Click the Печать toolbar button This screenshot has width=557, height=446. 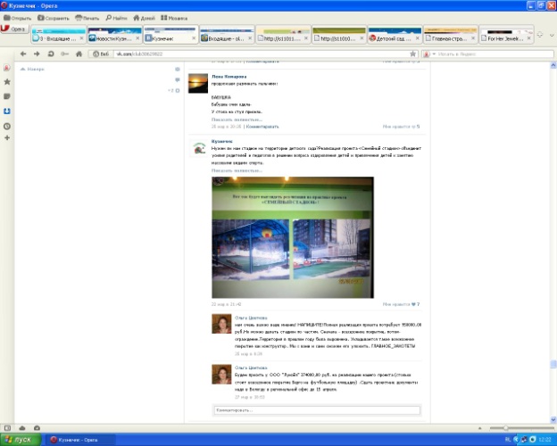[87, 18]
